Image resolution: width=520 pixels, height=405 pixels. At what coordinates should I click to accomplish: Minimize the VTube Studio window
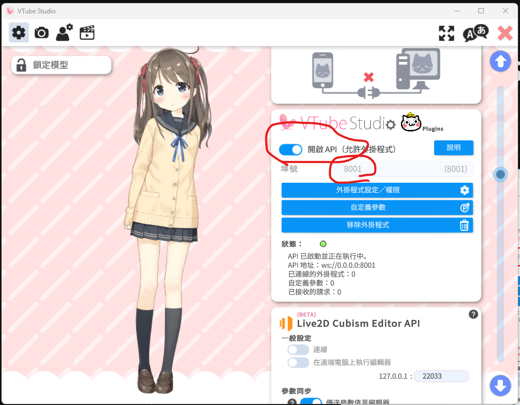(x=457, y=11)
